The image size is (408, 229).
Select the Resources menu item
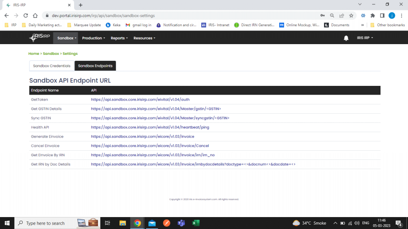(x=144, y=38)
